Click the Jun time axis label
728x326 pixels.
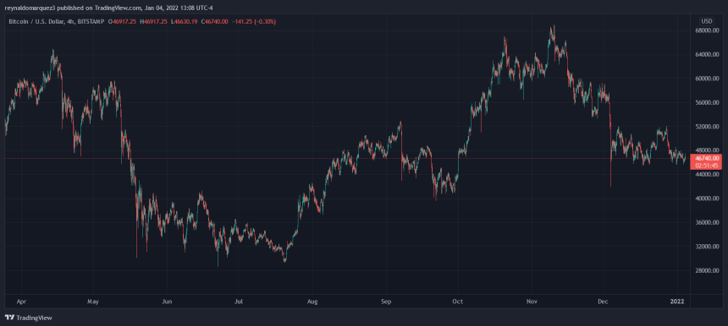click(x=167, y=302)
